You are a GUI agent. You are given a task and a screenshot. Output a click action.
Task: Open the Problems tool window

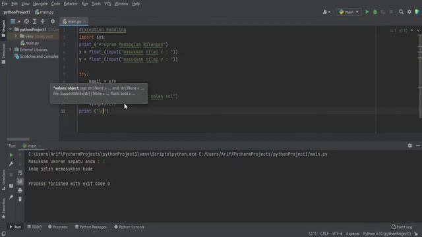point(58,227)
